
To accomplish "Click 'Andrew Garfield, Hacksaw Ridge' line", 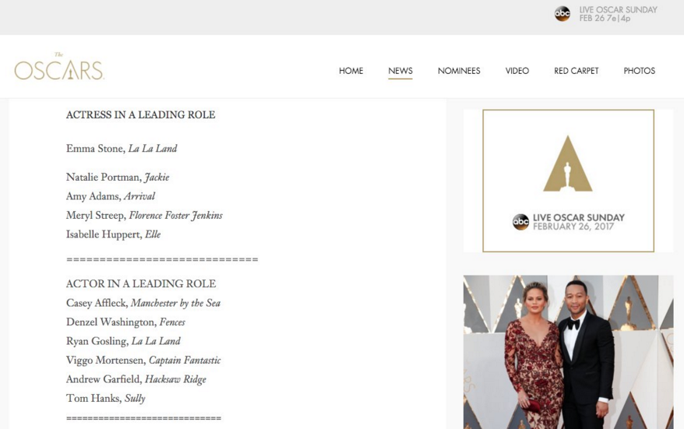I will [136, 379].
